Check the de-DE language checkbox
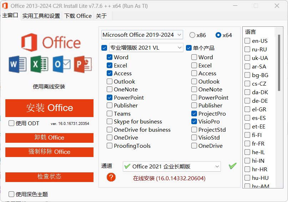Screen dimensions: 288x202 click(247, 101)
